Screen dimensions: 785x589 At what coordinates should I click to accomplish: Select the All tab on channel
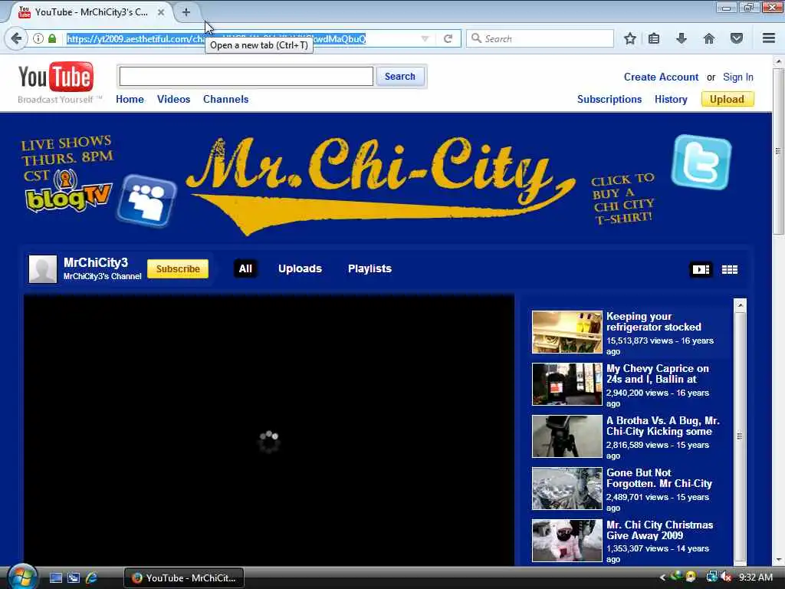[x=245, y=268]
